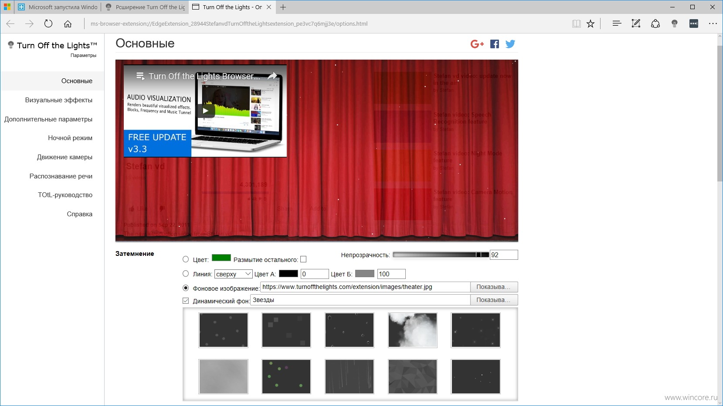Choose the light gray fog background thumbnail
Image resolution: width=723 pixels, height=406 pixels.
click(224, 376)
